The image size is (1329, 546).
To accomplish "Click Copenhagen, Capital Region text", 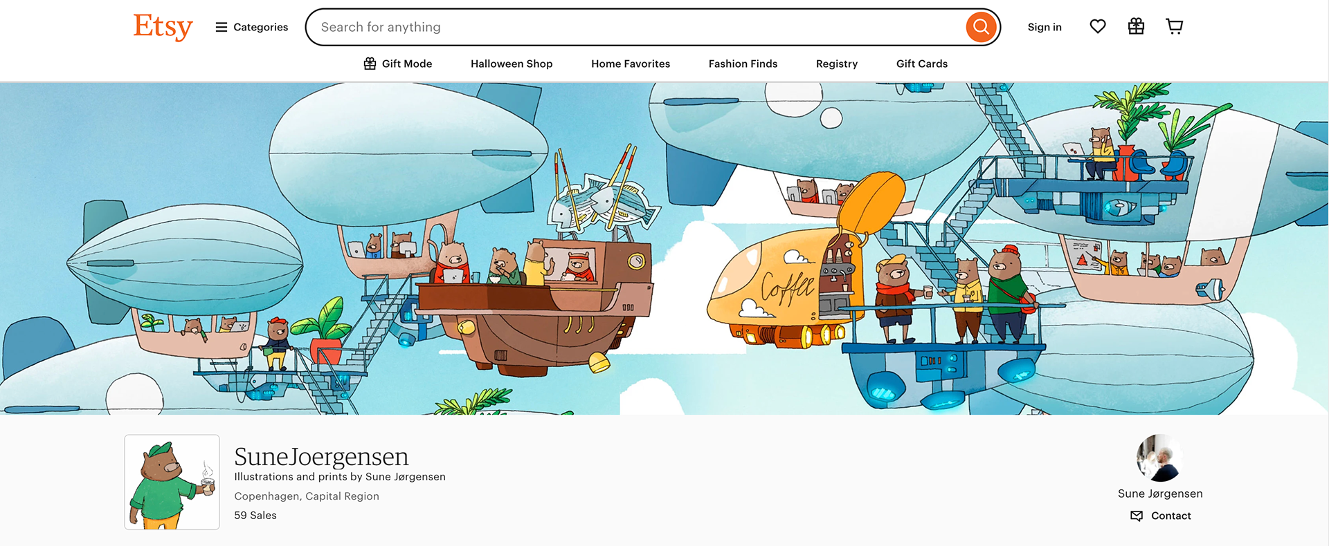I will point(307,496).
